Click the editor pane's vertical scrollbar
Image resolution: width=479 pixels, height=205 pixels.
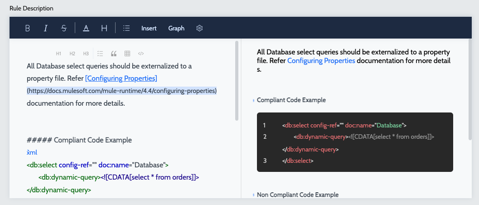pyautogui.click(x=237, y=81)
